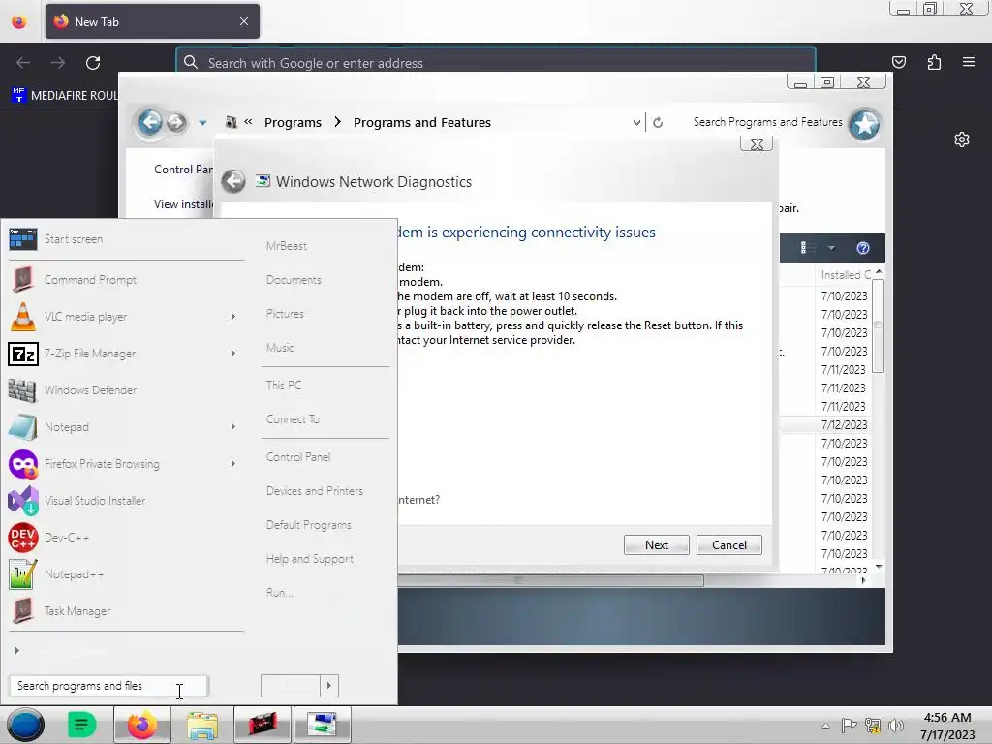Open shutdown options arrow
Viewport: 992px width, 744px height.
(x=329, y=685)
